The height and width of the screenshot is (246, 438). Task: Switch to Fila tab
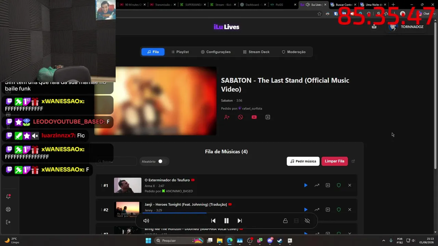[153, 52]
